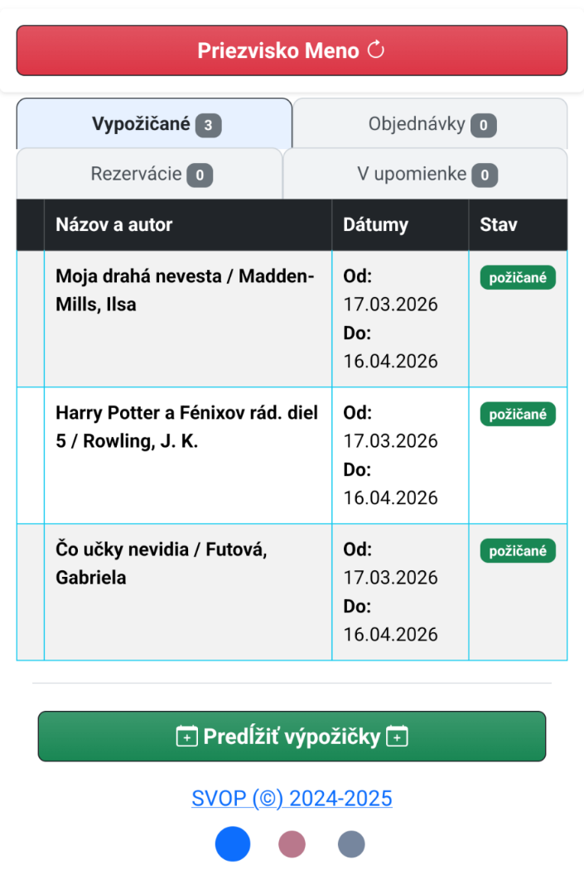This screenshot has height=893, width=584.
Task: Click požičané status badge for Čo učky nevidia
Action: click(x=518, y=550)
